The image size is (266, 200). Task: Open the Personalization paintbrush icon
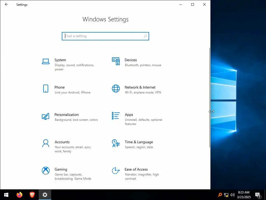(46, 116)
